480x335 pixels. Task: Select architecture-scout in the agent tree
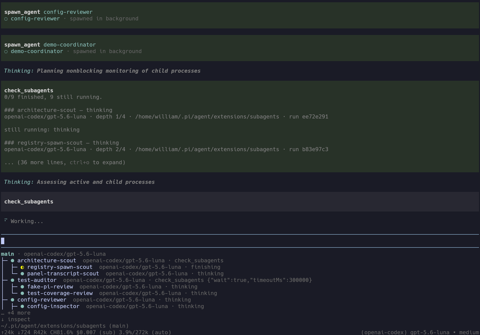coord(47,261)
